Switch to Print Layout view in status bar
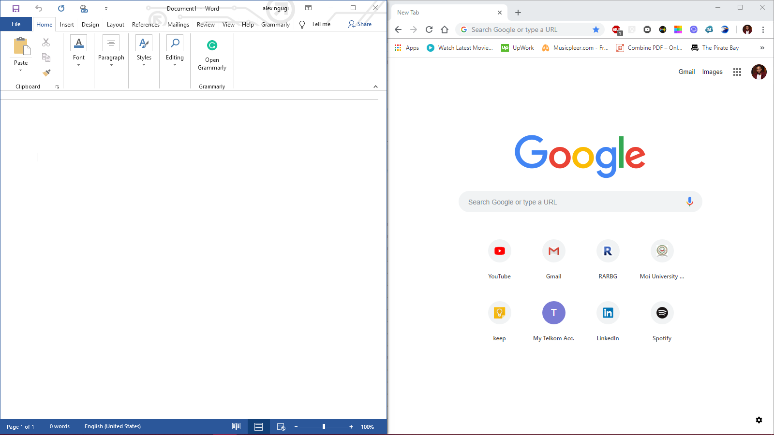Image resolution: width=774 pixels, height=435 pixels. 258,427
